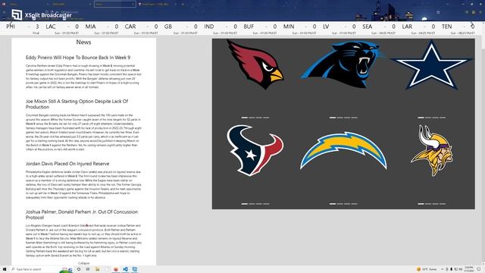485x273 pixels.
Task: Open the Windows Start menu
Action: coord(5,269)
